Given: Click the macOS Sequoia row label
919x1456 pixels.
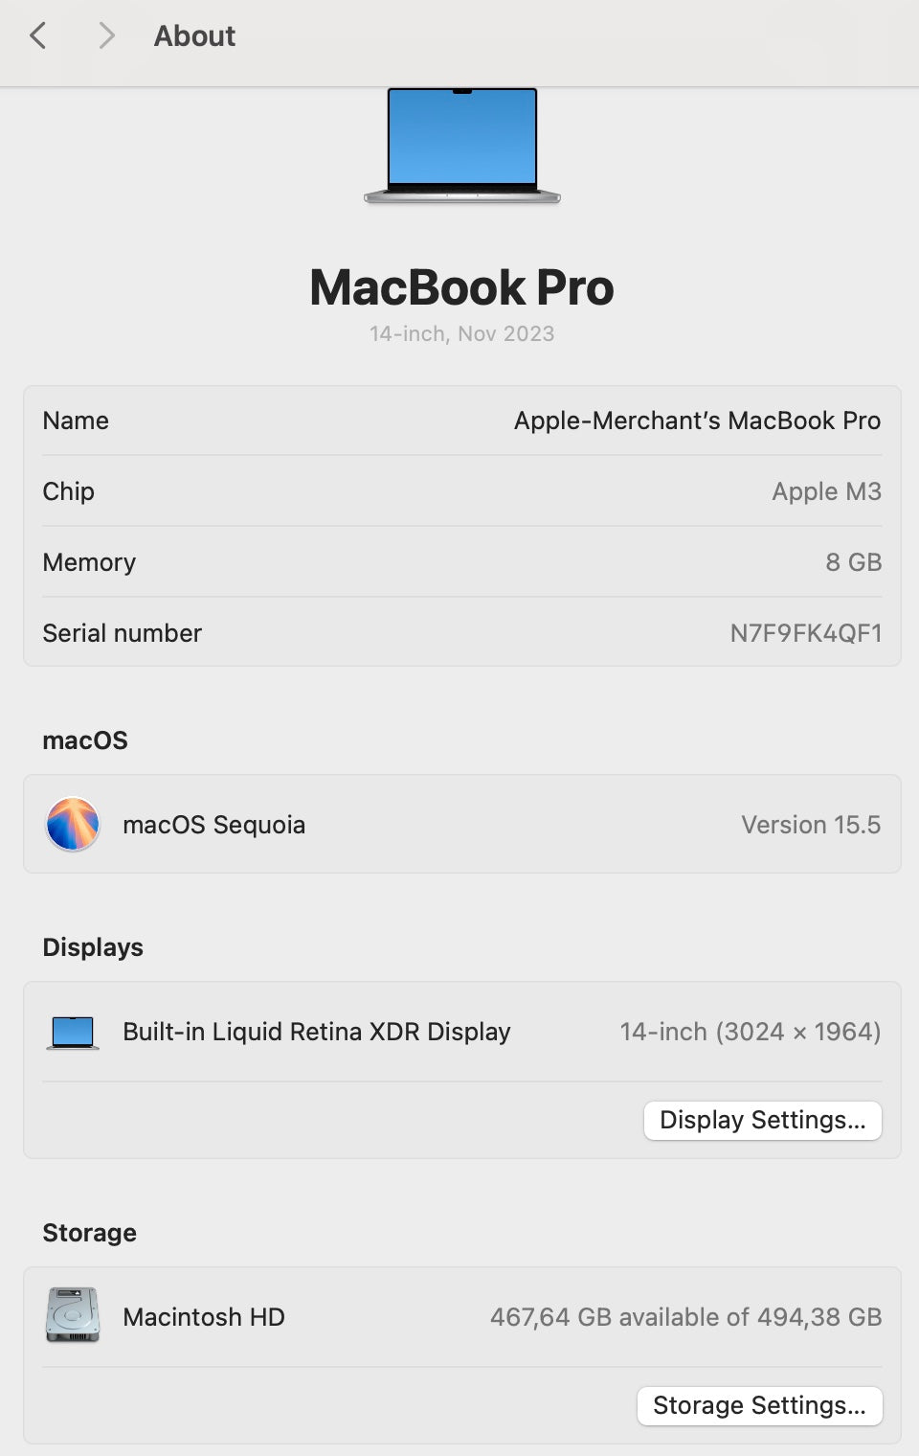Looking at the screenshot, I should 213,825.
